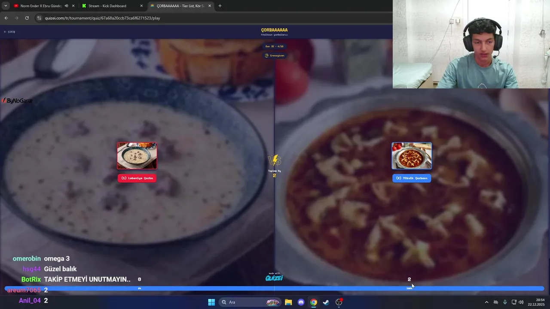Vote for the (S) Lebeniye Çorba button
Viewport: 550px width, 309px height.
click(x=137, y=178)
